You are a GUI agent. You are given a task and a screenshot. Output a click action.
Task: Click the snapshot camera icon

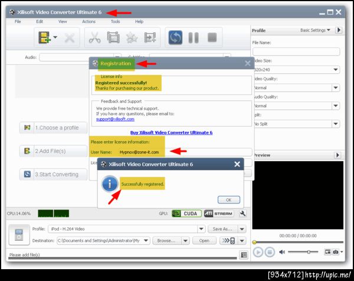(336, 251)
